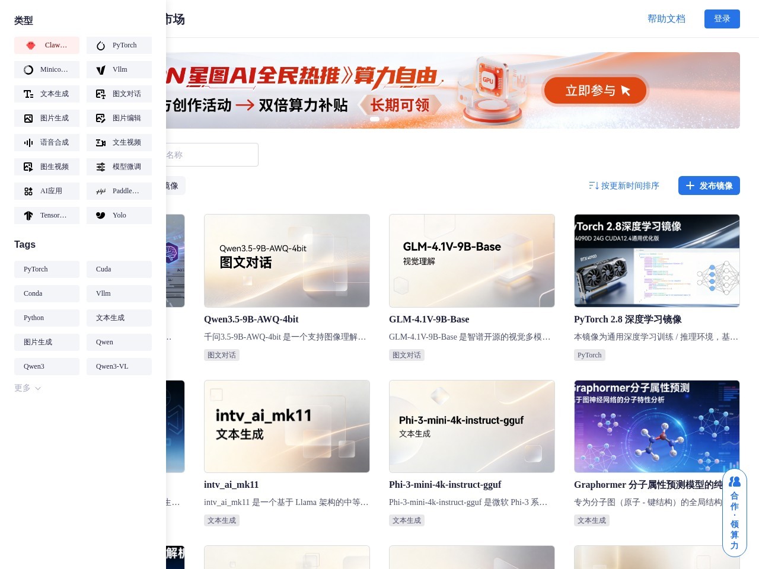The image size is (759, 569).
Task: Toggle the Qwen3-VL tag filter
Action: click(x=119, y=366)
